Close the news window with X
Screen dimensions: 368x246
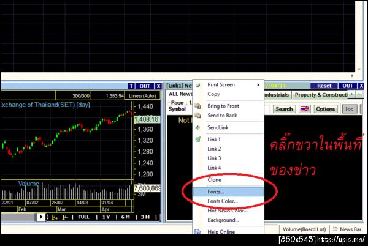361,86
